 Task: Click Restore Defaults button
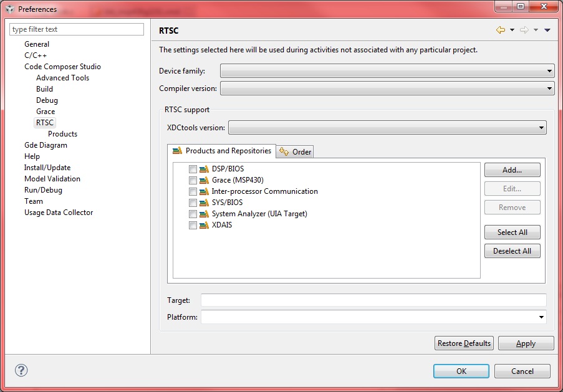464,343
